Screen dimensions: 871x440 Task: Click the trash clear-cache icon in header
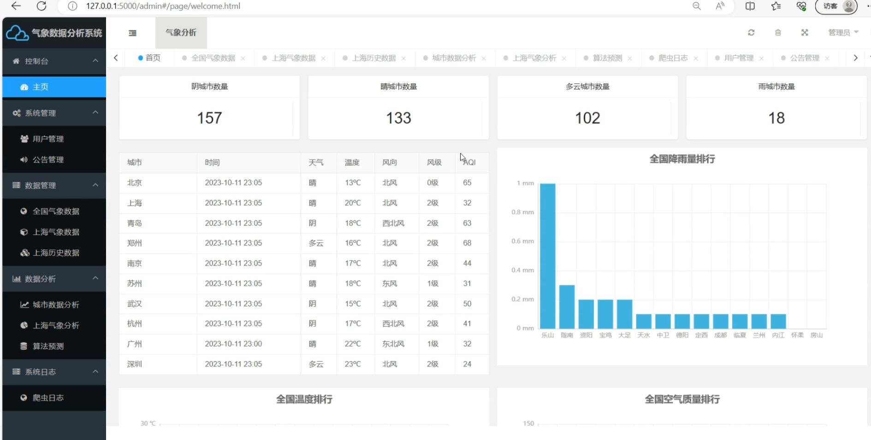click(x=778, y=33)
